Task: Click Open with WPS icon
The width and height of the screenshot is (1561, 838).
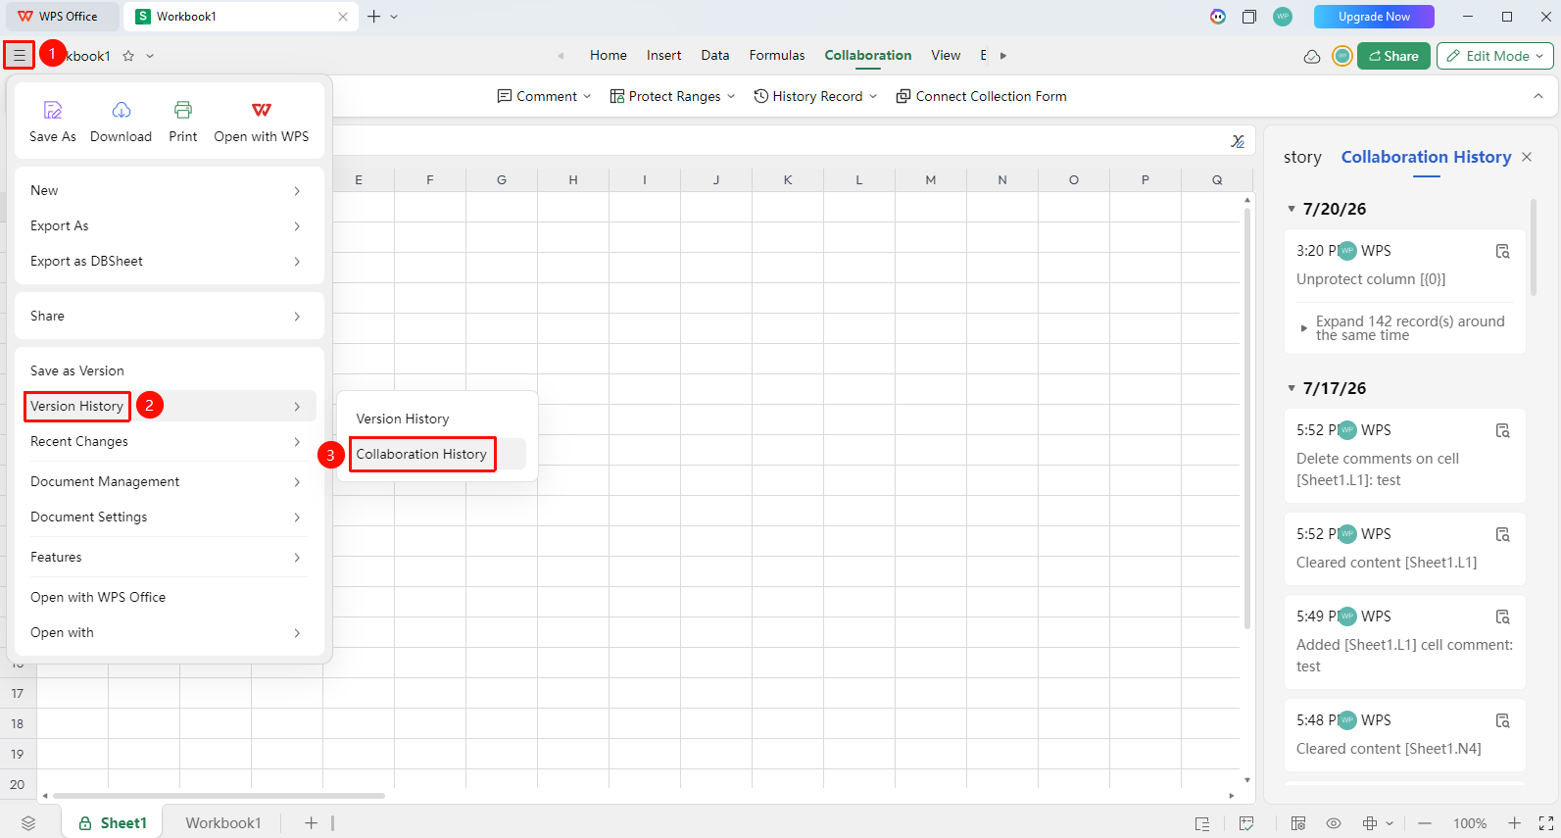Action: click(x=261, y=110)
